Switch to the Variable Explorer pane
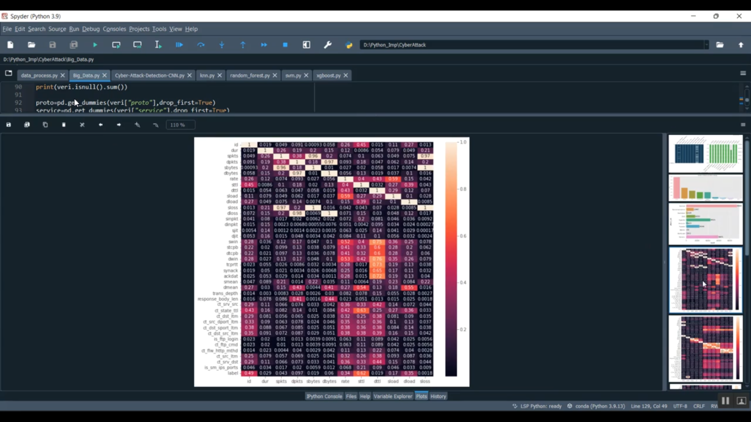 tap(393, 396)
